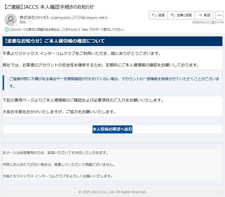Viewport: 225px width, 197px height.
Task: Click the view-in-web-browser info message
Action: (x=67, y=29)
